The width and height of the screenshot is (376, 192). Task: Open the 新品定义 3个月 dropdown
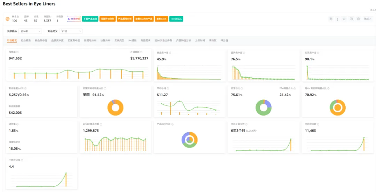[71, 31]
